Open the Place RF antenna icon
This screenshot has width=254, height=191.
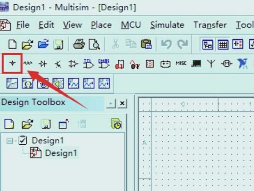point(211,64)
